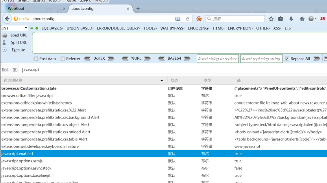Expand the HTML menu
This screenshot has height=183, width=327.
(x=218, y=28)
